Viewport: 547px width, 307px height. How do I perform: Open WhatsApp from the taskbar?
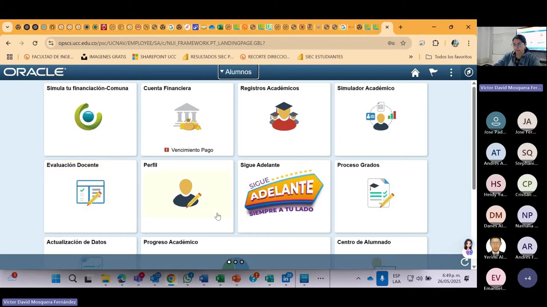(x=187, y=279)
